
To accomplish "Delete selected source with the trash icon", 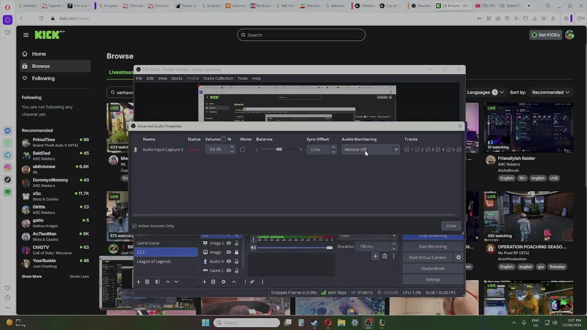I will tap(213, 282).
